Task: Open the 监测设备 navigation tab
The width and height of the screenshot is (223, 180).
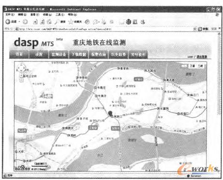Action: [x=59, y=54]
